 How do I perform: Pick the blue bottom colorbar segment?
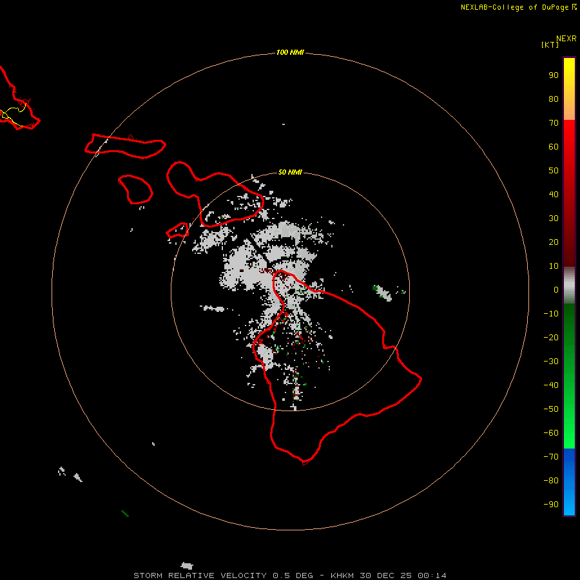[569, 482]
